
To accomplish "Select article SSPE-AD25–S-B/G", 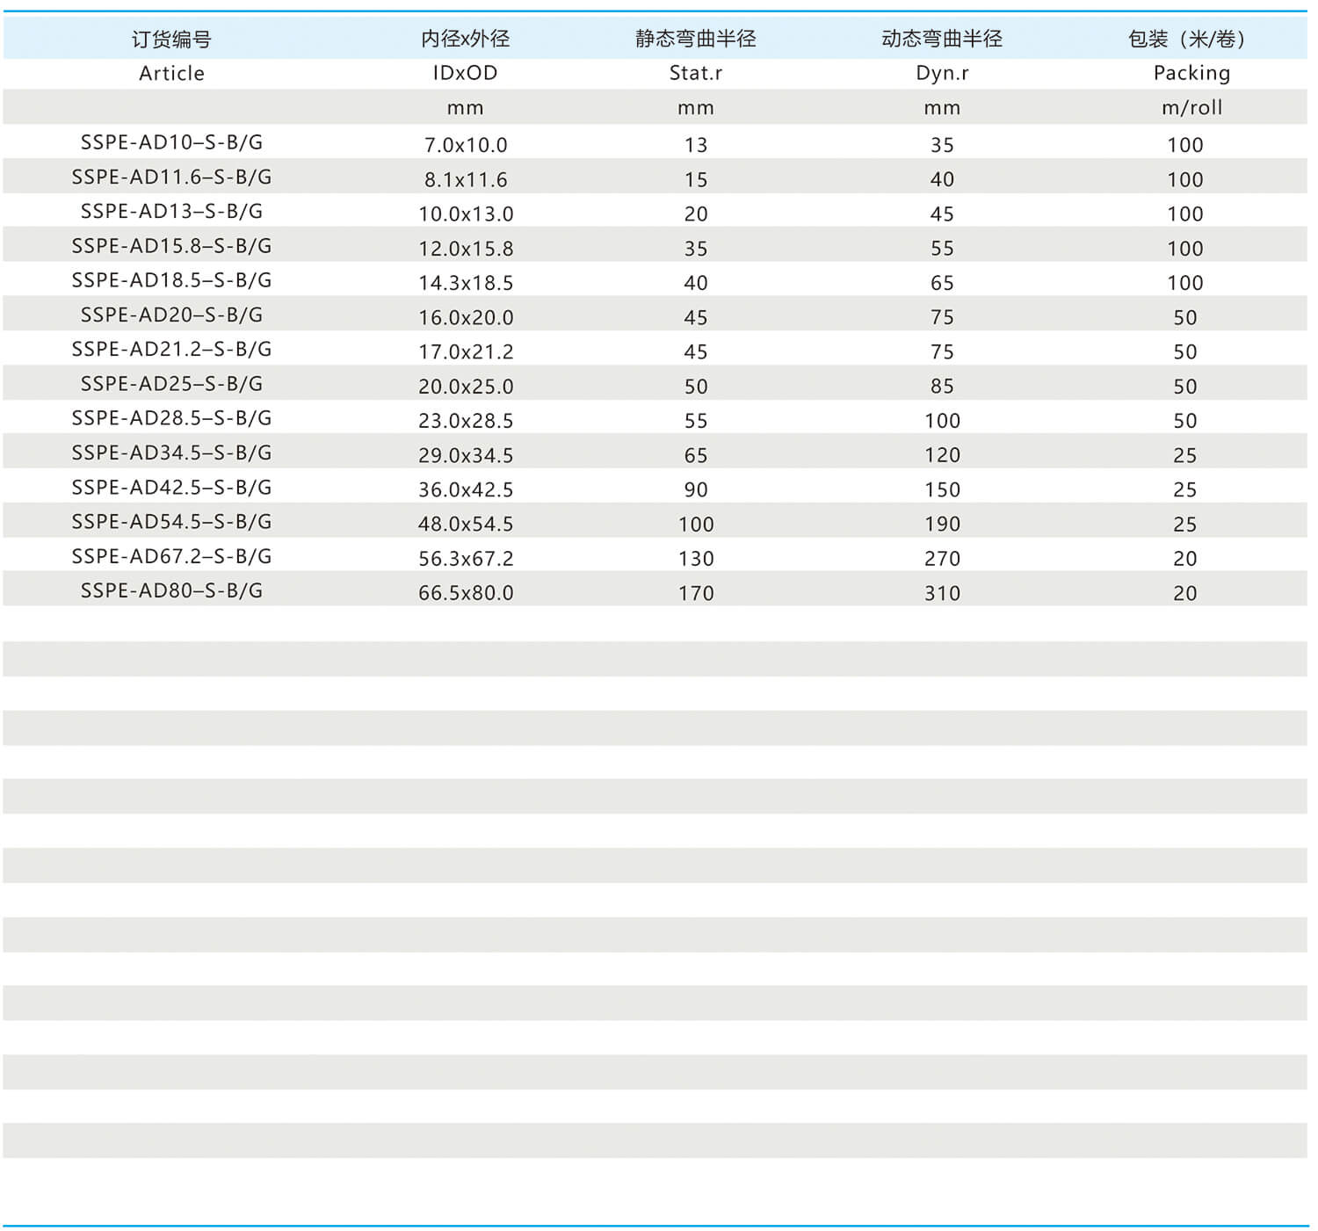I will coord(171,384).
